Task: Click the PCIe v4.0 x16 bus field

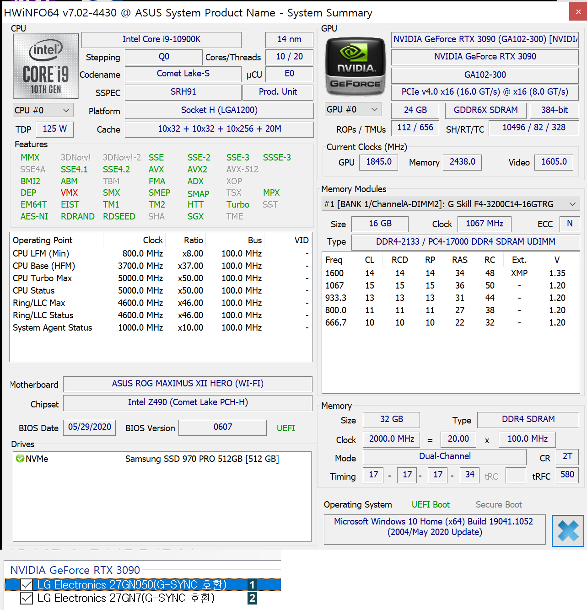Action: pyautogui.click(x=485, y=92)
